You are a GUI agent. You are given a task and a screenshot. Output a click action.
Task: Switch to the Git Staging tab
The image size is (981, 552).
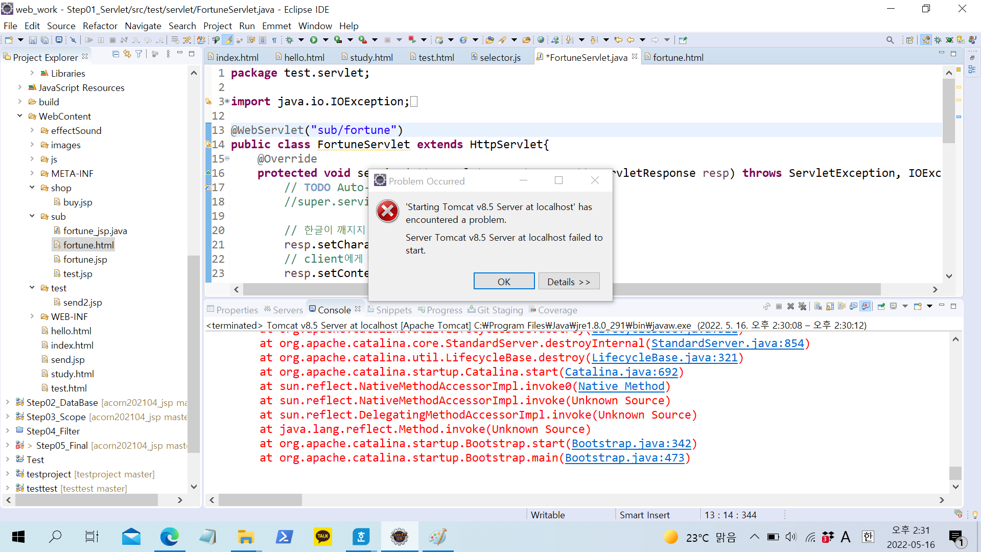click(x=495, y=310)
